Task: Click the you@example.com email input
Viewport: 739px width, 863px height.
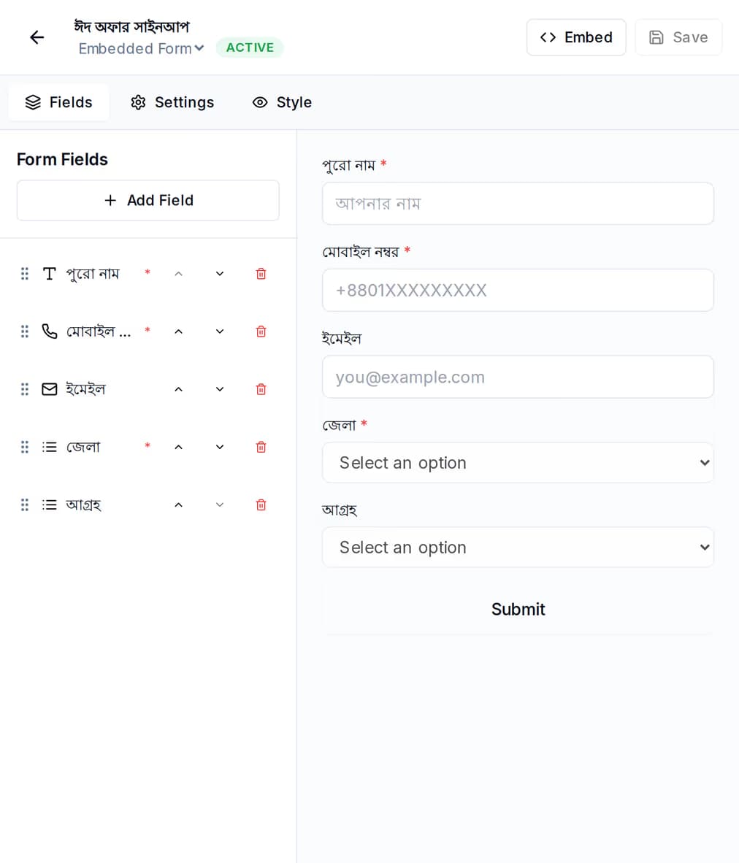Action: pos(518,377)
